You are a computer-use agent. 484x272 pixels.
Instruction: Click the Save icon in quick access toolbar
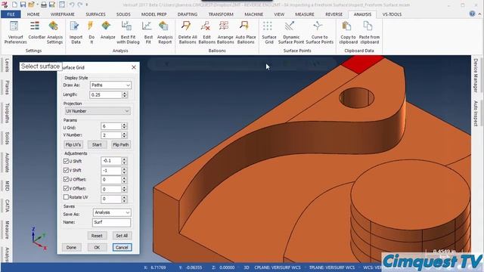(x=23, y=5)
